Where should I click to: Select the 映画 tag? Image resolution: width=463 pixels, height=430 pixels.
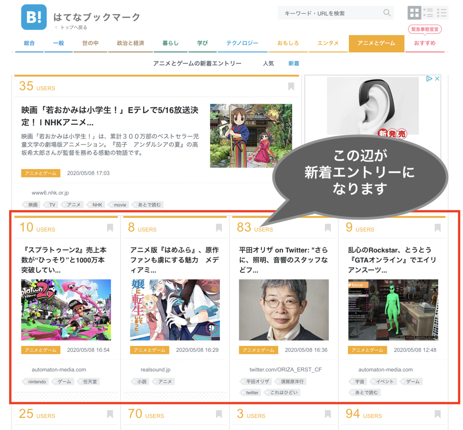(32, 205)
